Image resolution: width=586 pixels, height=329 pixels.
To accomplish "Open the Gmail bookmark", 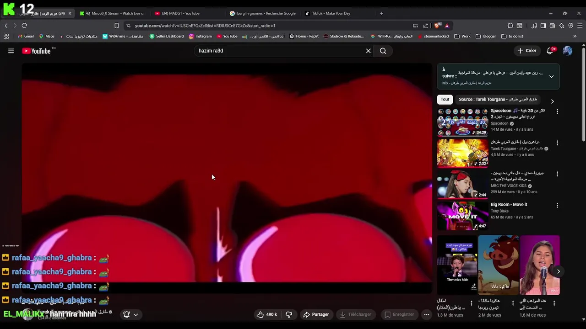I will click(x=25, y=36).
